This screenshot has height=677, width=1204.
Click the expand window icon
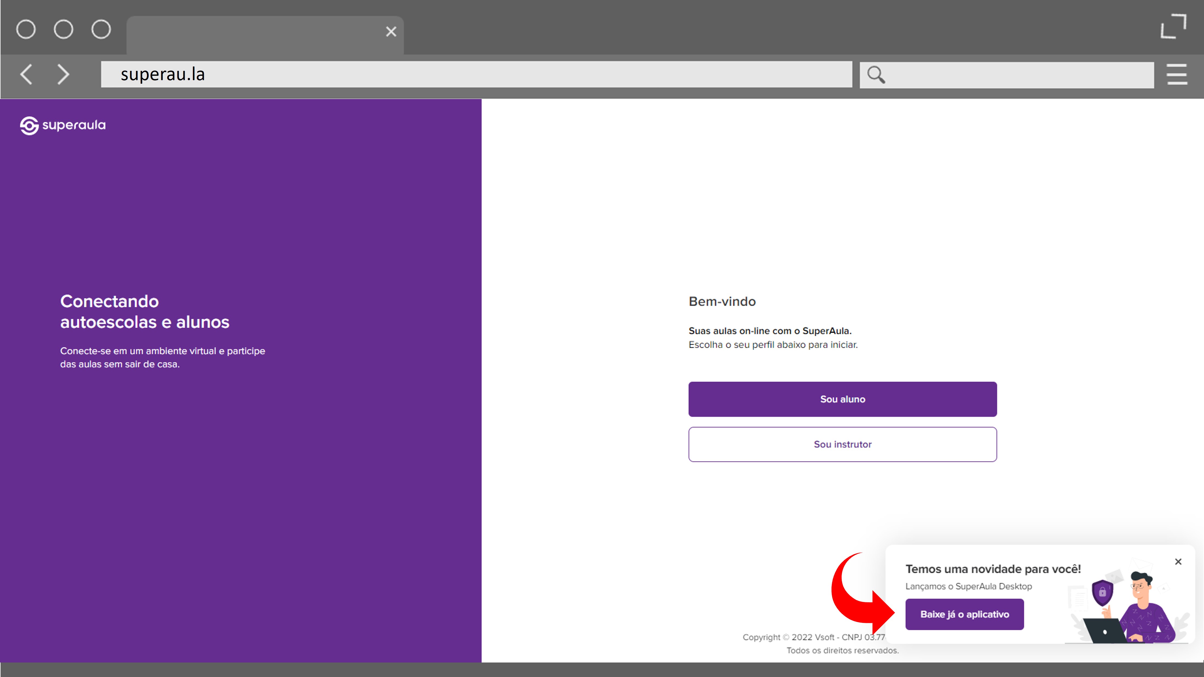(1173, 27)
